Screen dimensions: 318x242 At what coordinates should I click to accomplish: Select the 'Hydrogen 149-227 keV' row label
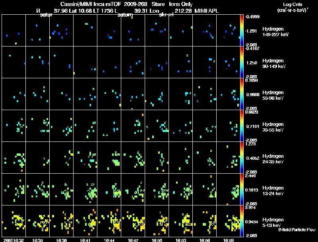pos(275,32)
